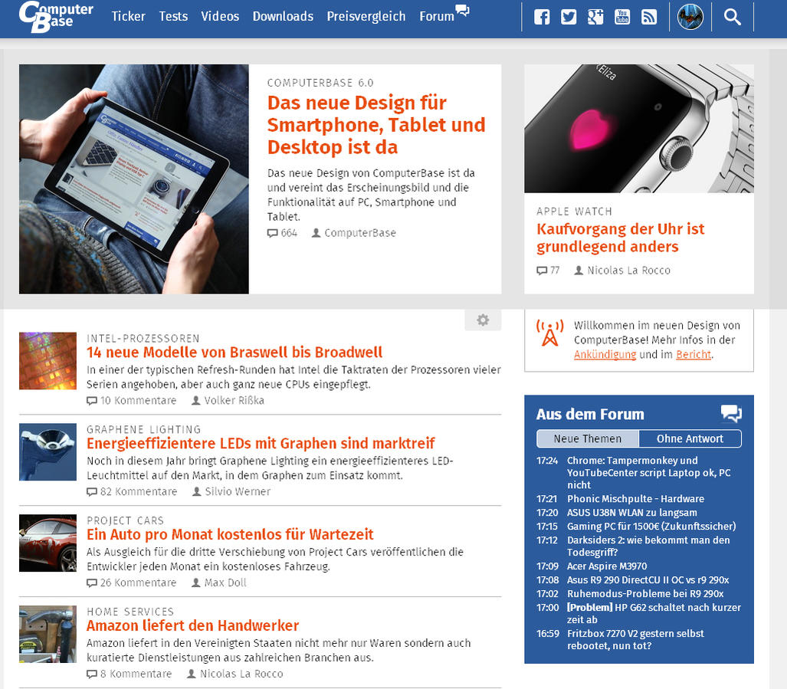The width and height of the screenshot is (787, 689).
Task: Open the RSS feed icon
Action: [x=649, y=17]
